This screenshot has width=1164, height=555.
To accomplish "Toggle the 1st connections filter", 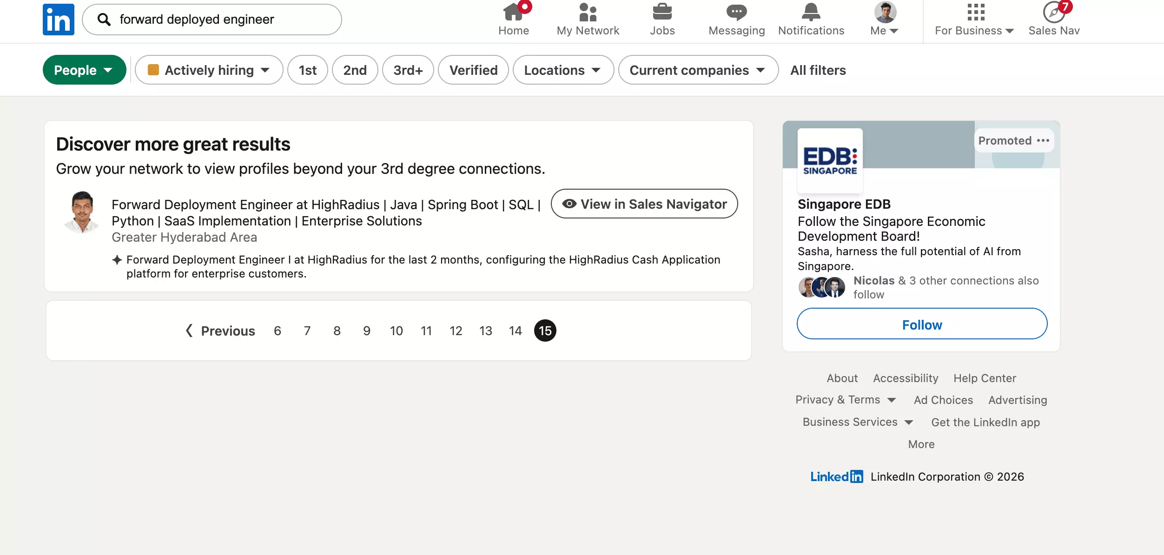I will pyautogui.click(x=308, y=70).
